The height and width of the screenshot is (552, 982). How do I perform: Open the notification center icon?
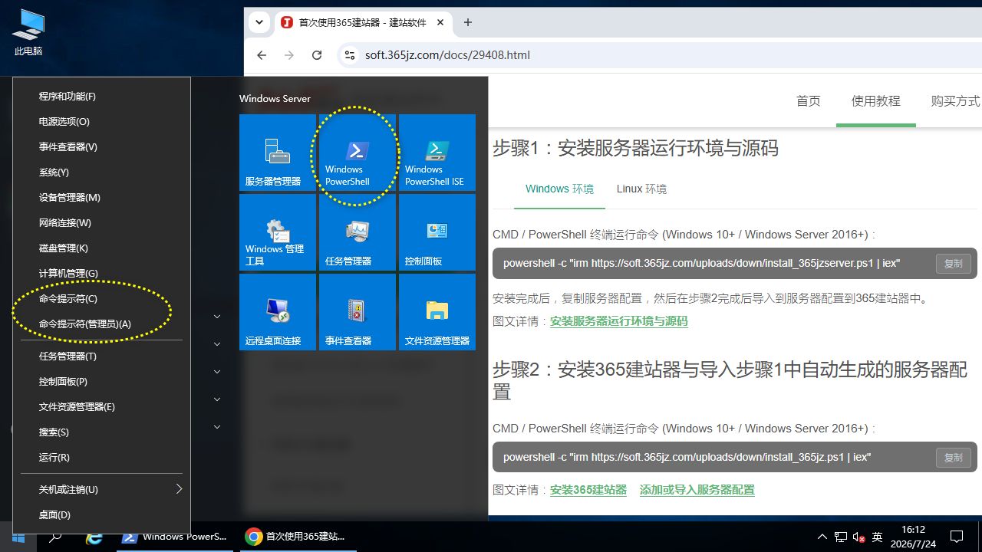[957, 537]
